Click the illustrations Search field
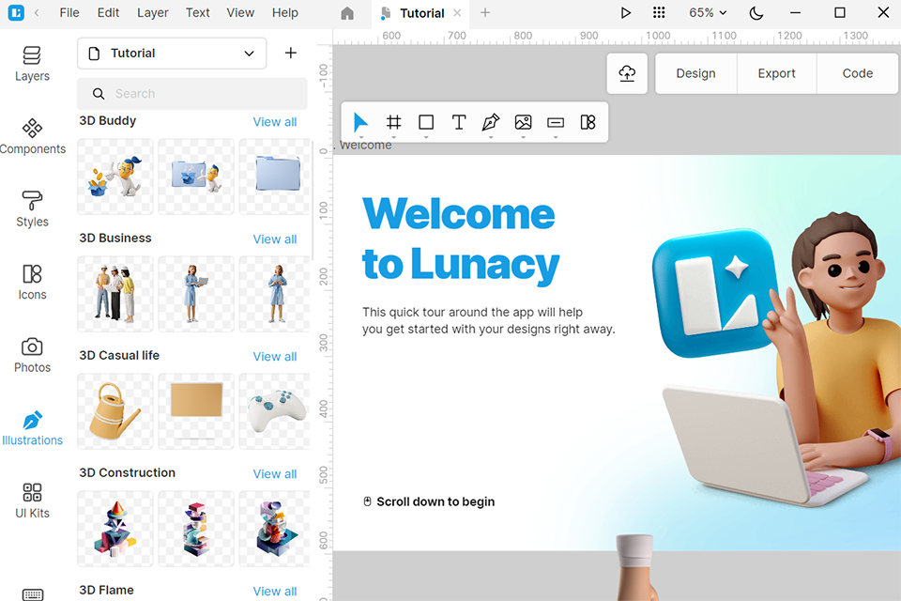The width and height of the screenshot is (901, 601). [192, 93]
